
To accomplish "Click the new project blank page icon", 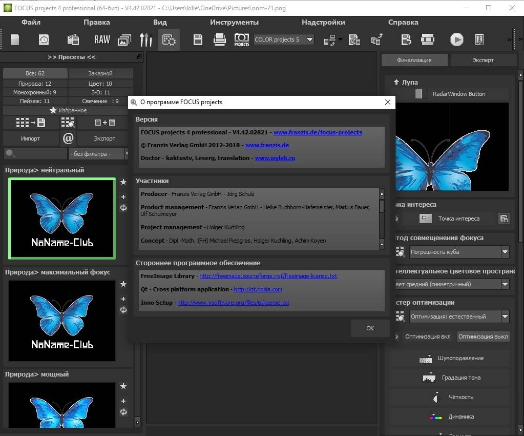I will (x=15, y=40).
